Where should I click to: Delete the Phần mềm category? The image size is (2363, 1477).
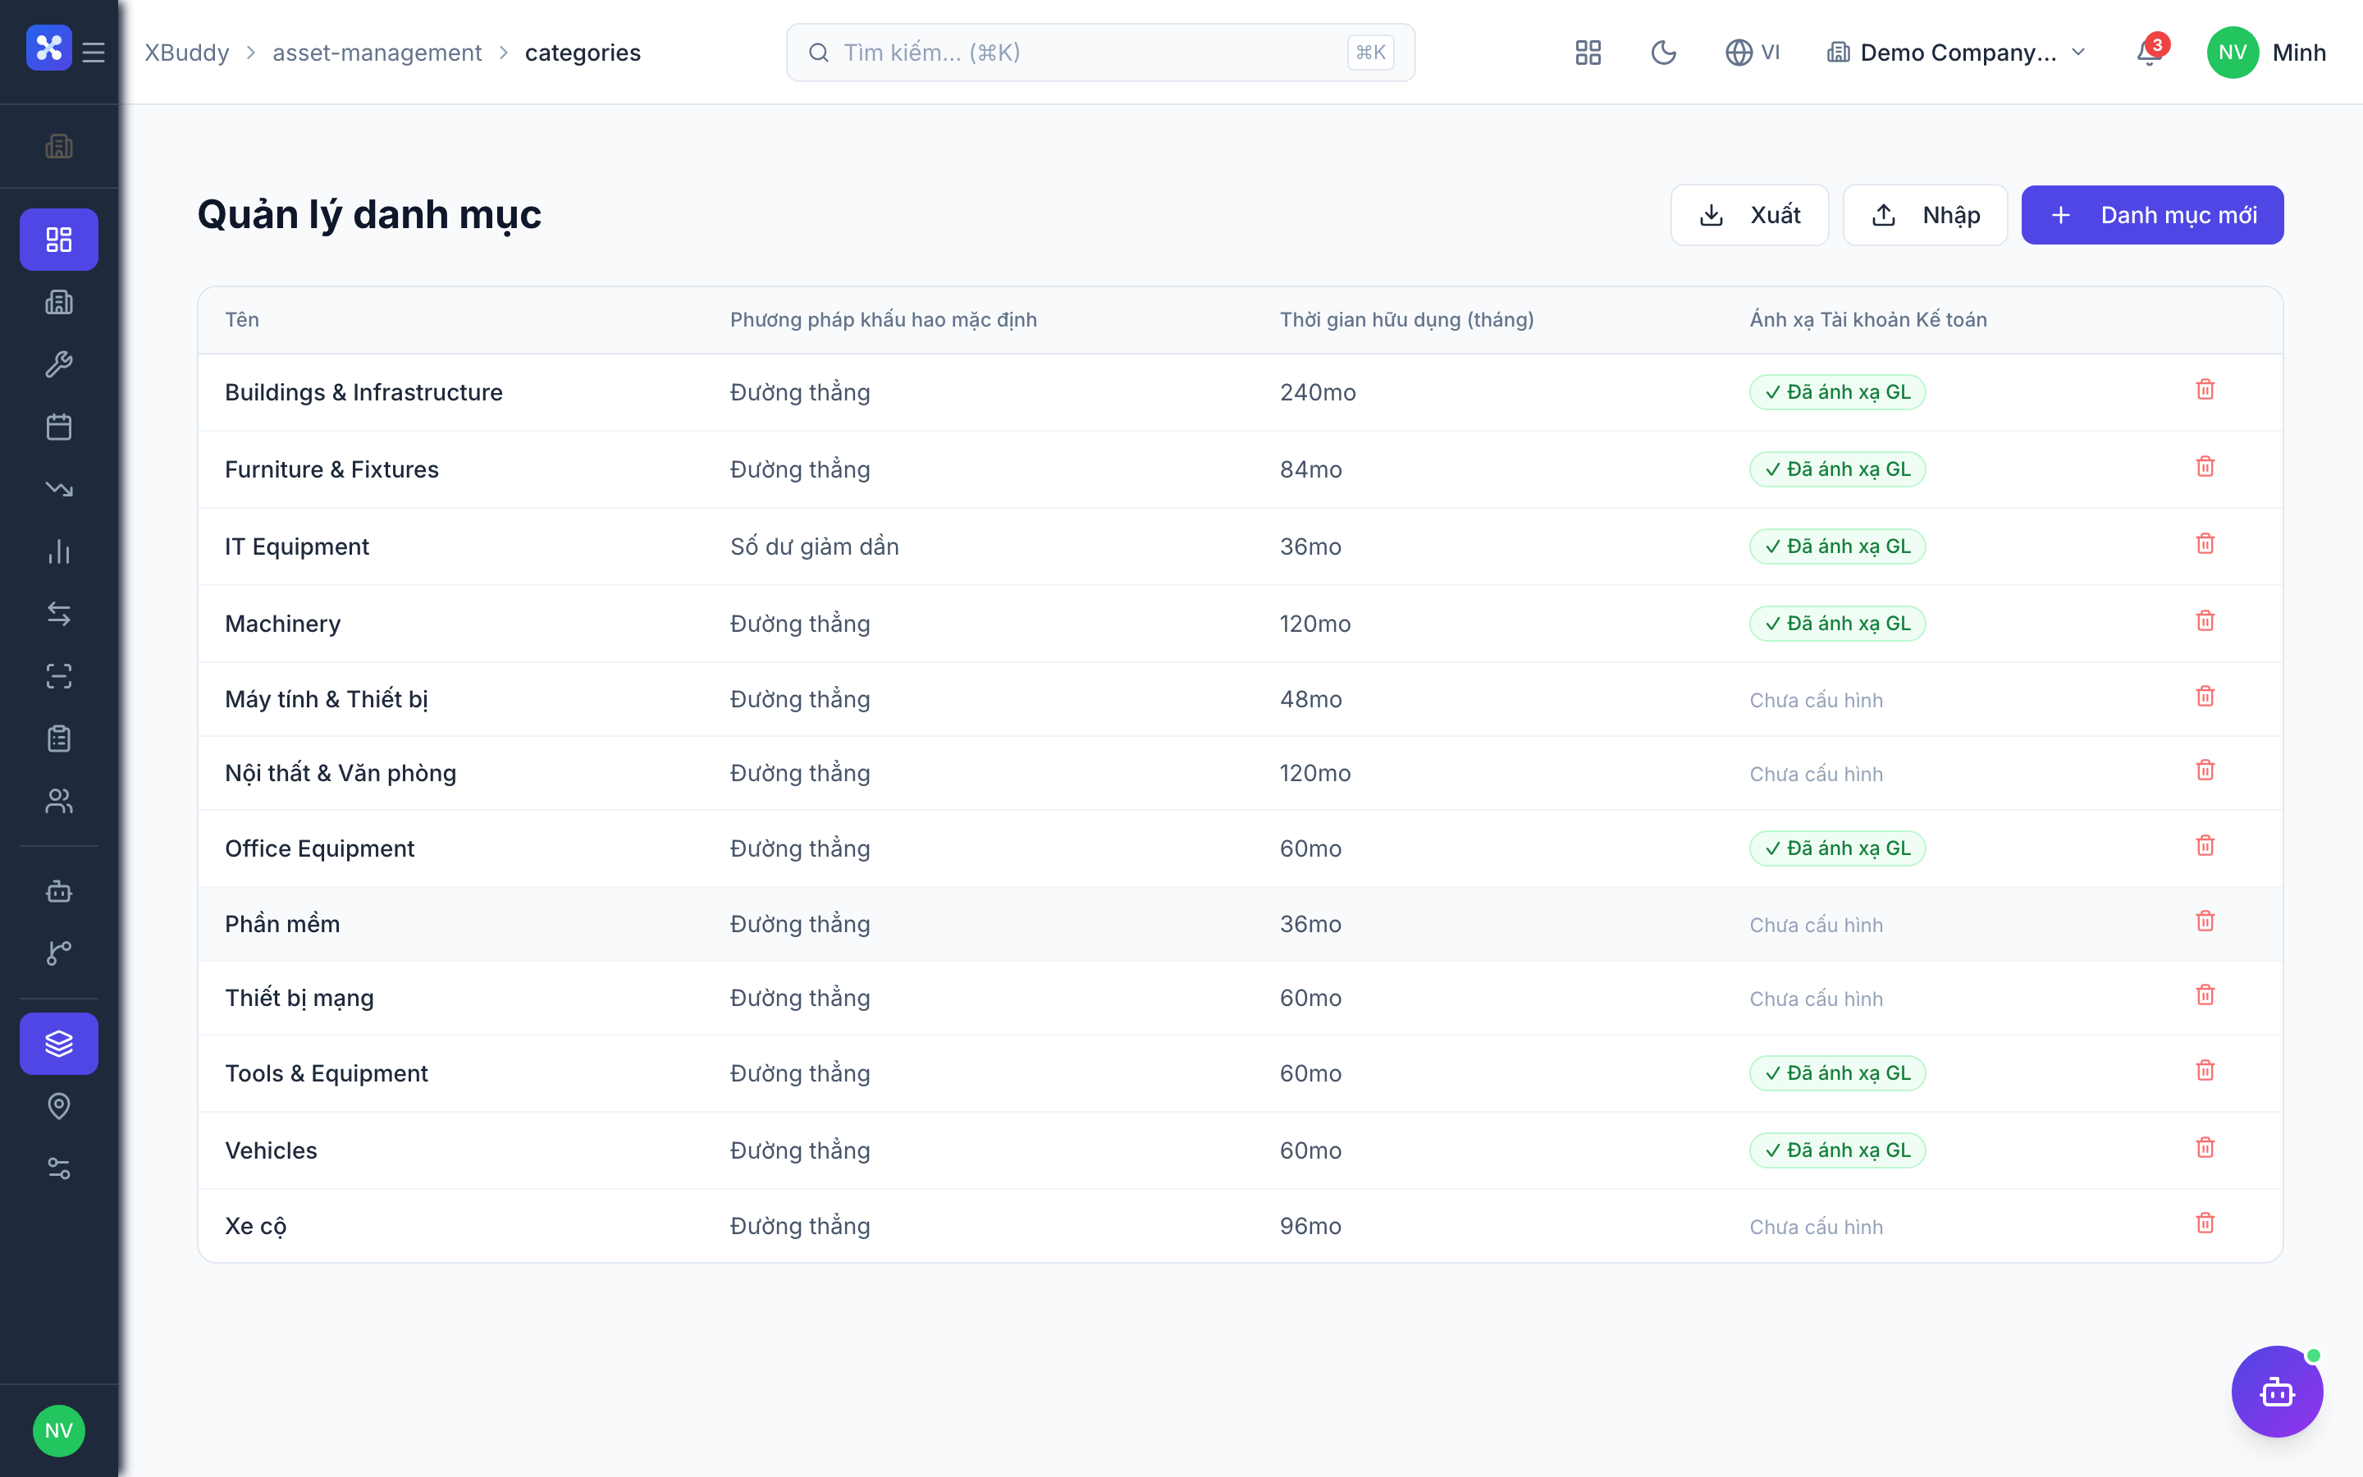pos(2205,921)
